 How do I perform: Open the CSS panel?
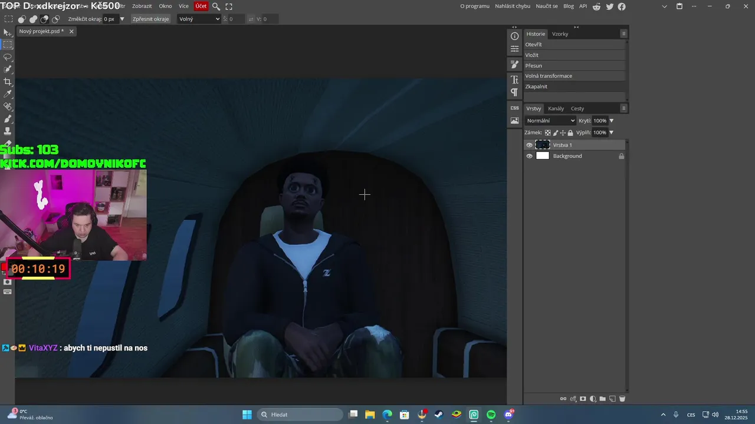[514, 108]
